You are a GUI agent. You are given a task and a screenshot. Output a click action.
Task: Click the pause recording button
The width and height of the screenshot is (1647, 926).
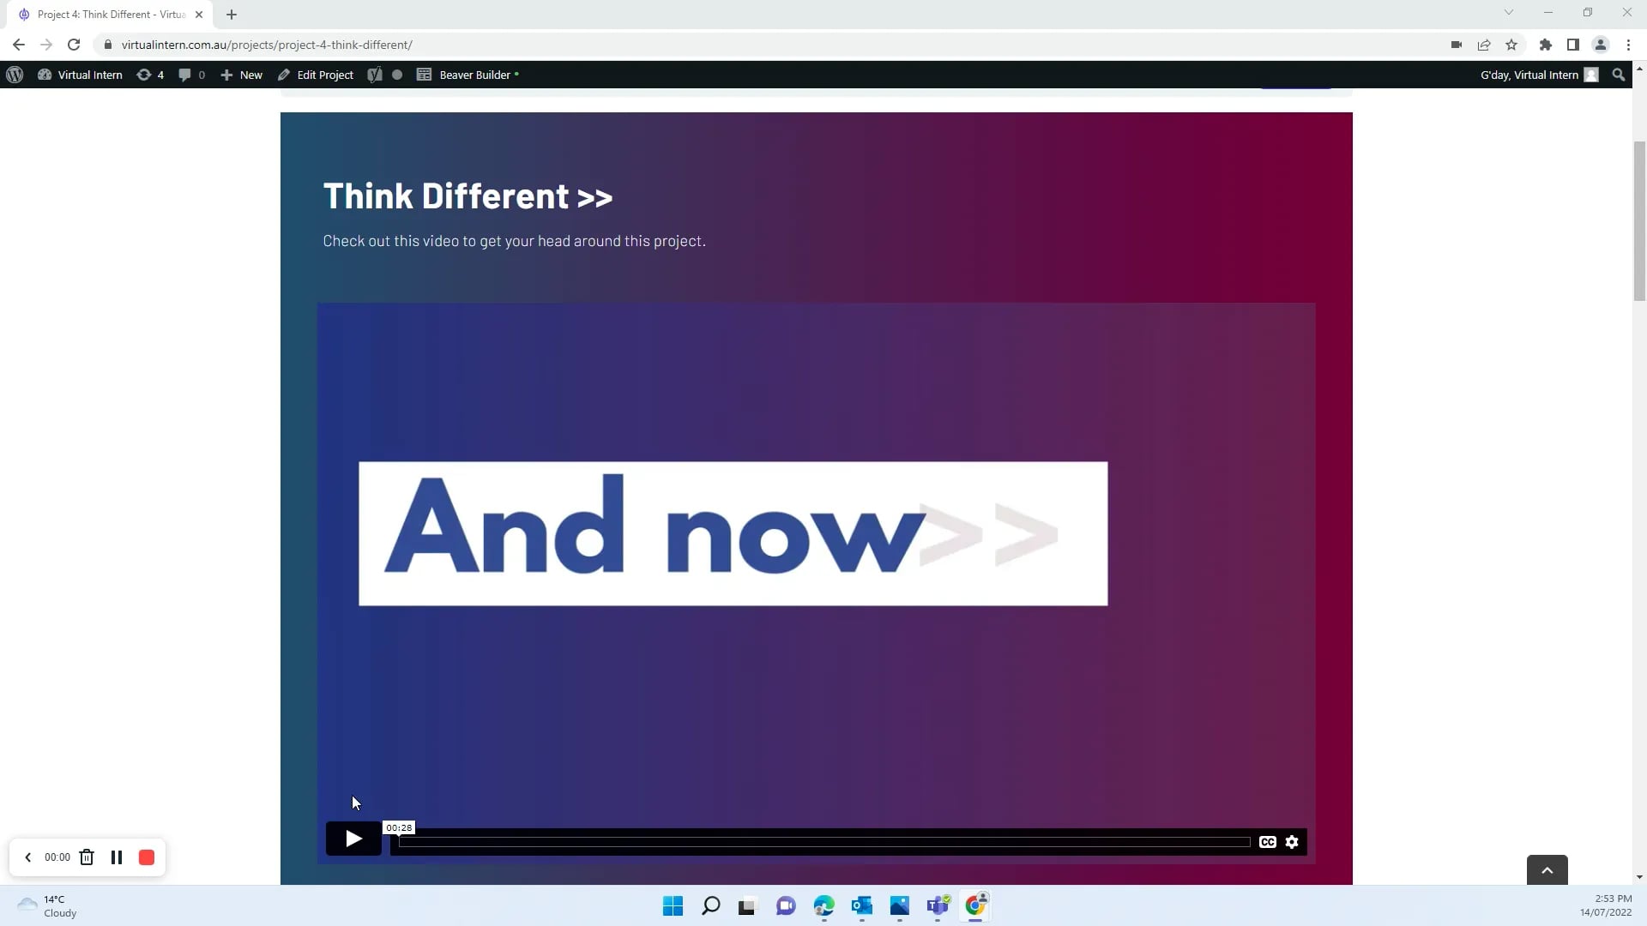(117, 857)
